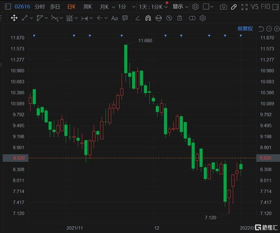Click the F10 company info button
280x233 pixels.
(265, 7)
